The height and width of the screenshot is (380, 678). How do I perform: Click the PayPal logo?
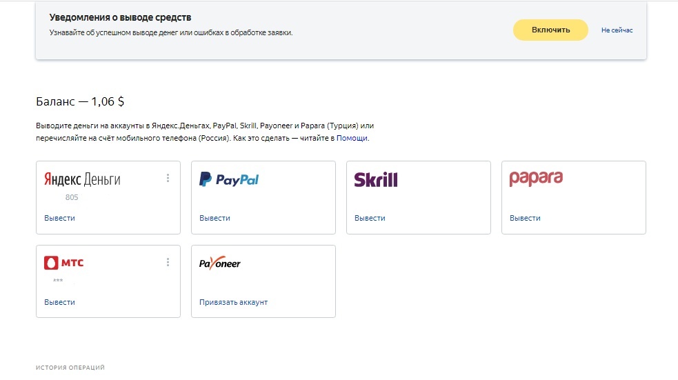[x=229, y=179]
